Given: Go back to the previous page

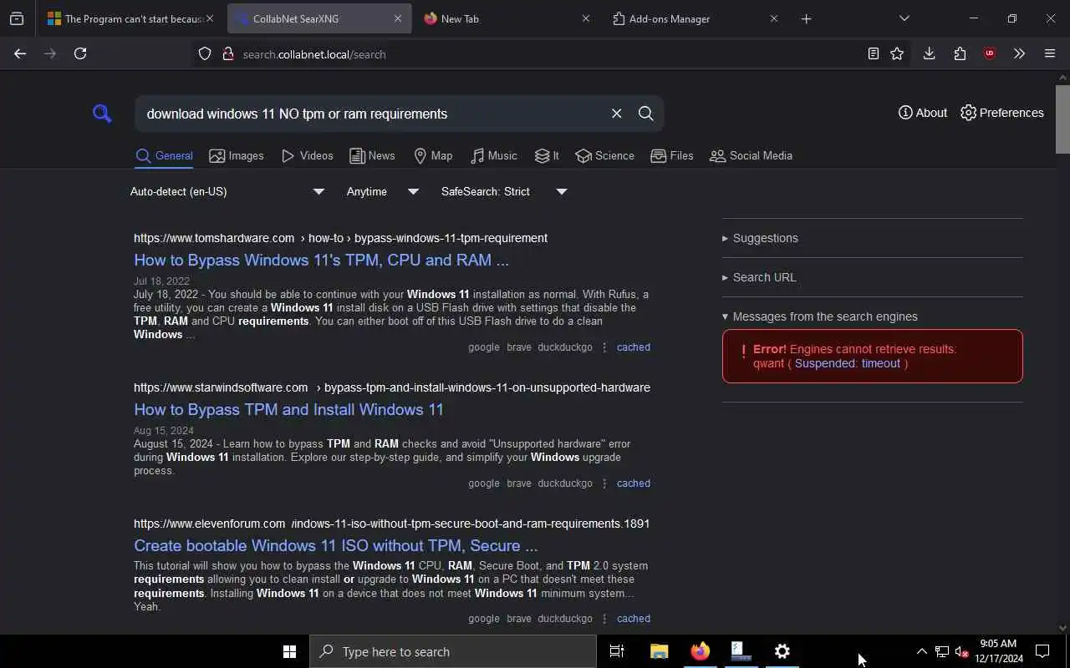Looking at the screenshot, I should point(20,53).
